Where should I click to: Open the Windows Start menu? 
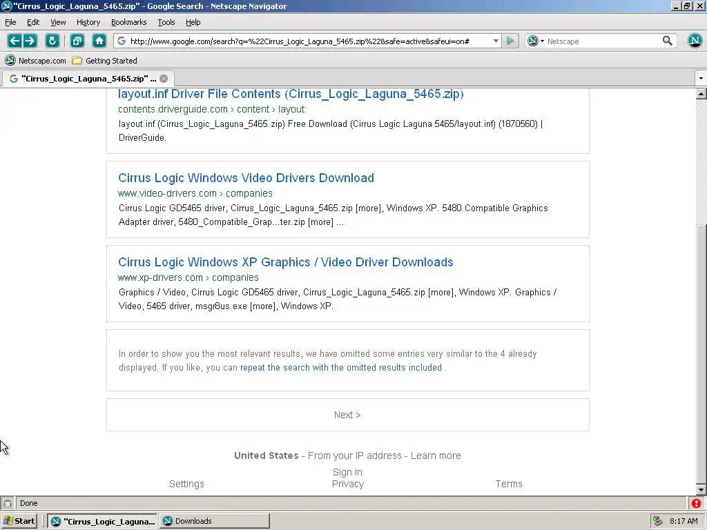coord(19,521)
